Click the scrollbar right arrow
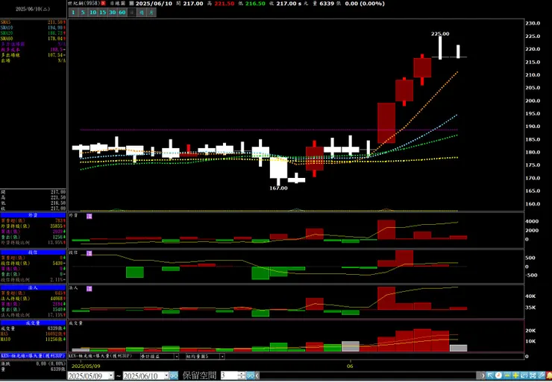The image size is (552, 382). click(483, 376)
